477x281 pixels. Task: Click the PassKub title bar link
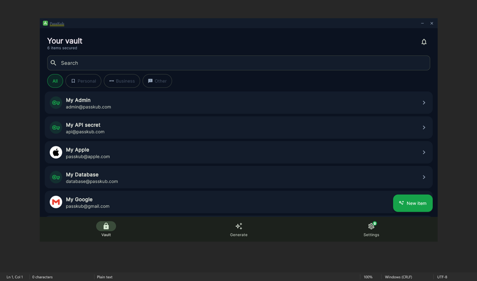point(57,24)
